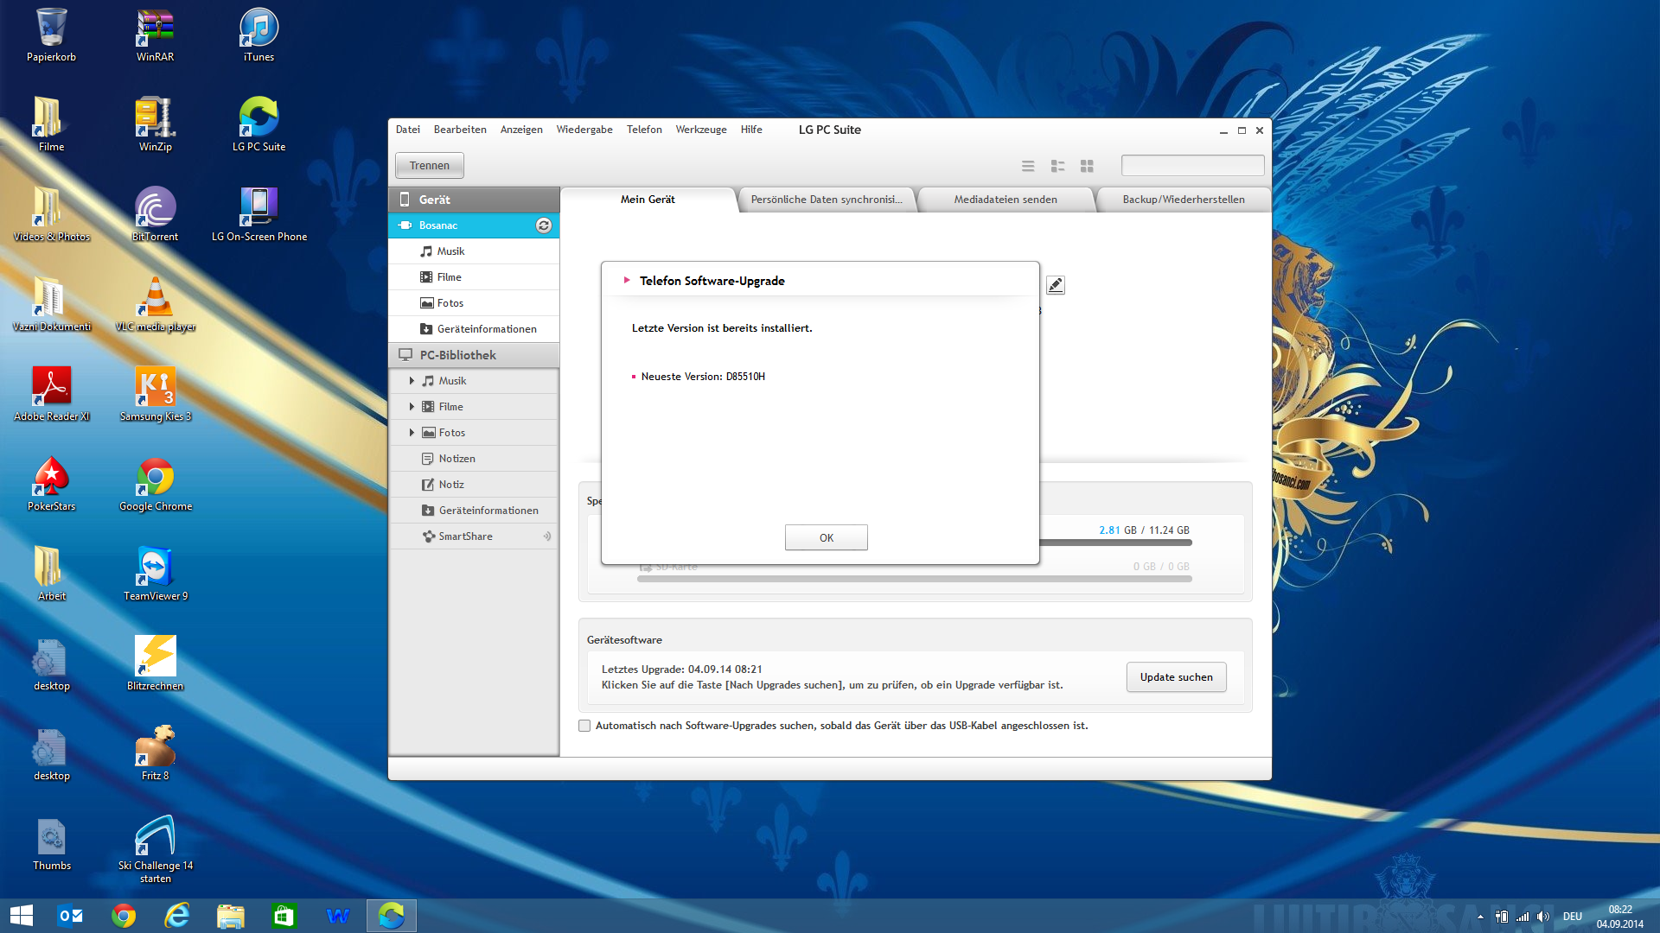The height and width of the screenshot is (933, 1660).
Task: Select Notiz in PC-Bibliothek
Action: (474, 485)
